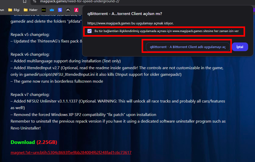Open the blue crown bookmark icon
The width and height of the screenshot is (255, 162).
tap(52, 10)
